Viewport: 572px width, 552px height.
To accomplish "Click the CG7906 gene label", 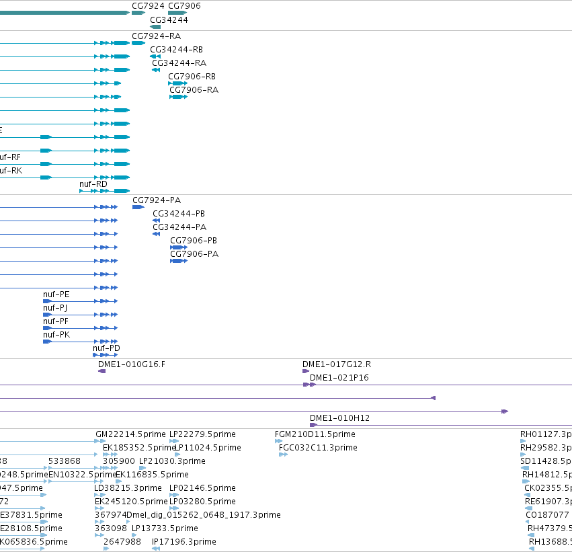I will click(x=184, y=6).
